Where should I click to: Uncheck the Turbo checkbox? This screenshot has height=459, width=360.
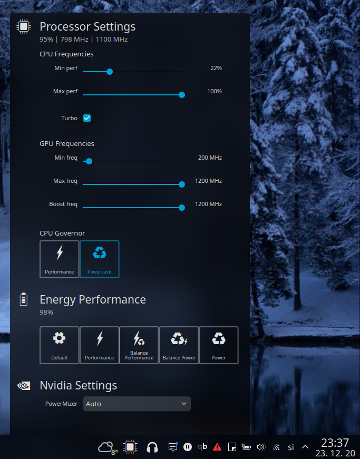tap(87, 118)
